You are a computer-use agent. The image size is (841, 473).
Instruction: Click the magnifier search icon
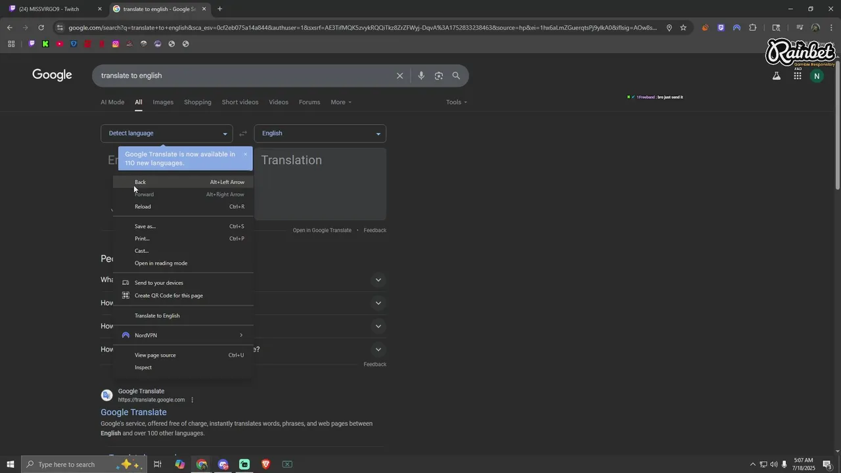click(x=456, y=76)
